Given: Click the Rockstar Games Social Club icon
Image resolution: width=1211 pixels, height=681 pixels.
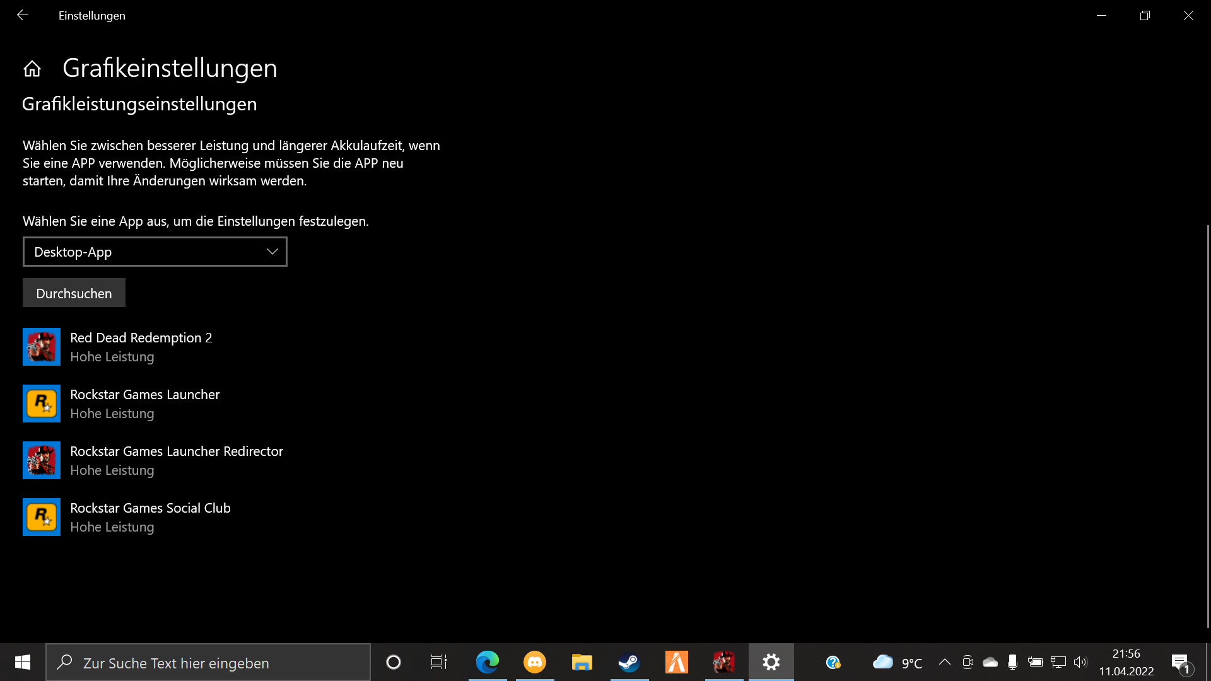Looking at the screenshot, I should 42,517.
